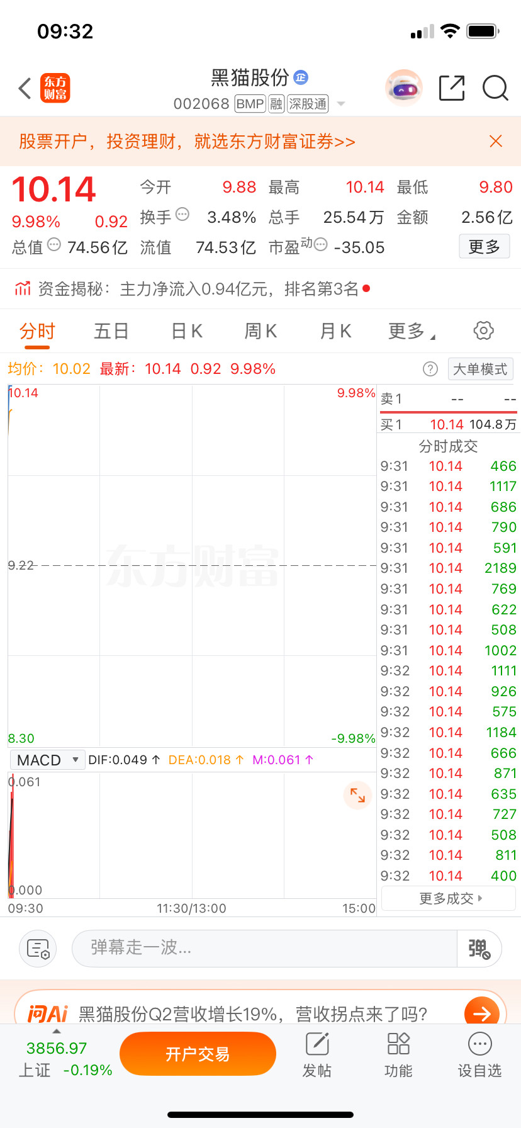Expand the MACD chart fullscreen icon
The height and width of the screenshot is (1128, 521).
(x=357, y=795)
